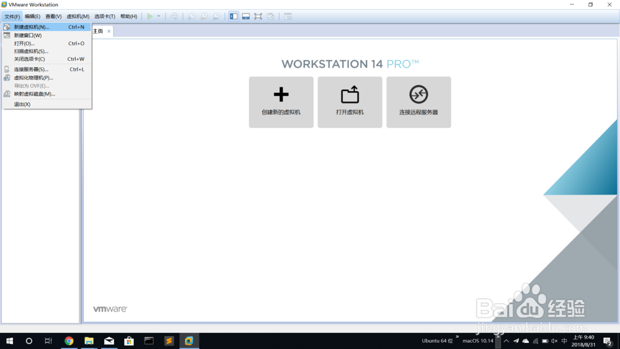Screen dimensions: 620x349
Task: Click the VMware Workstation taskbar icon
Action: 189,341
